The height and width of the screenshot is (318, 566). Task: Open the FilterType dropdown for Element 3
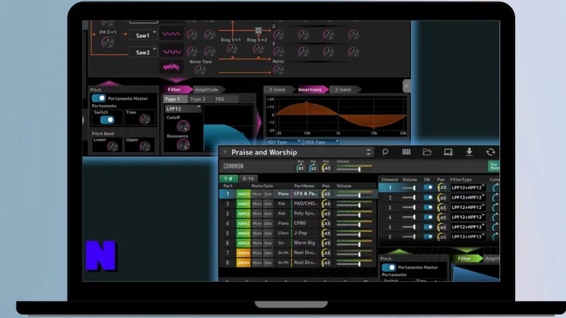(468, 208)
